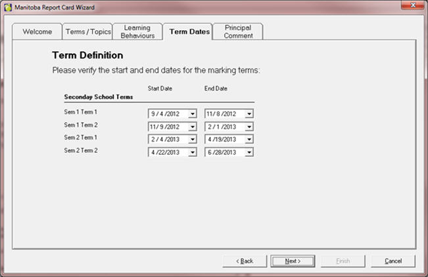Image resolution: width=428 pixels, height=277 pixels.
Task: Click the 6/28/2013 end date field
Action: (224, 152)
